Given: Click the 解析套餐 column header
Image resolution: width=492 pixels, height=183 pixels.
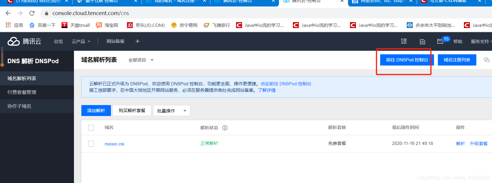Looking at the screenshot, I should click(337, 128).
